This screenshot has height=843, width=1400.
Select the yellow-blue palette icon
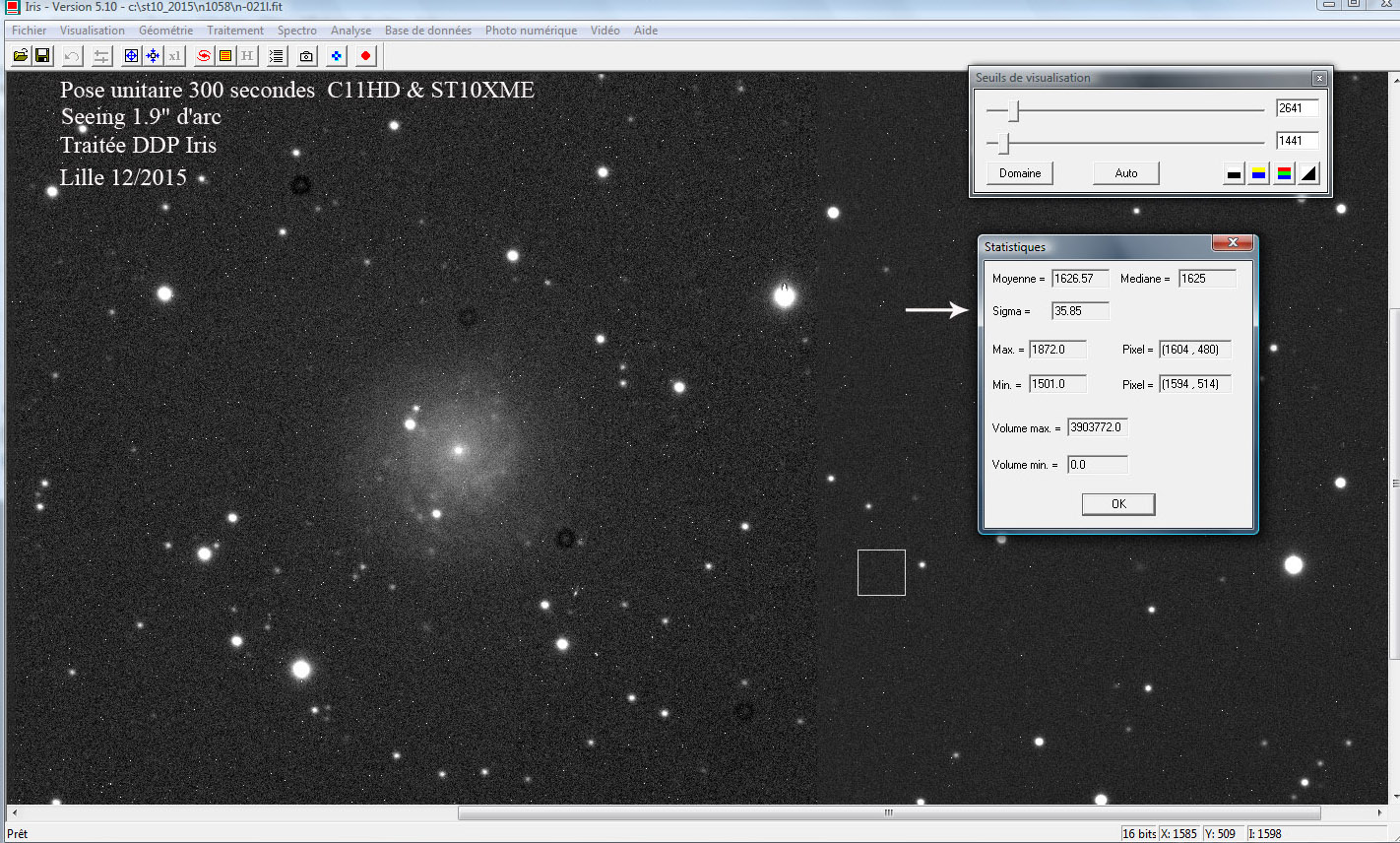(1258, 174)
